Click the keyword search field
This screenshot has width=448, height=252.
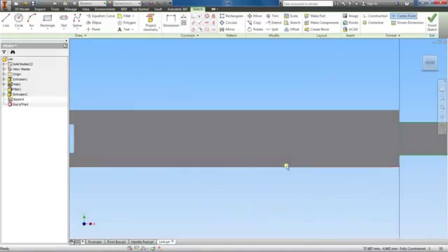(307, 3)
